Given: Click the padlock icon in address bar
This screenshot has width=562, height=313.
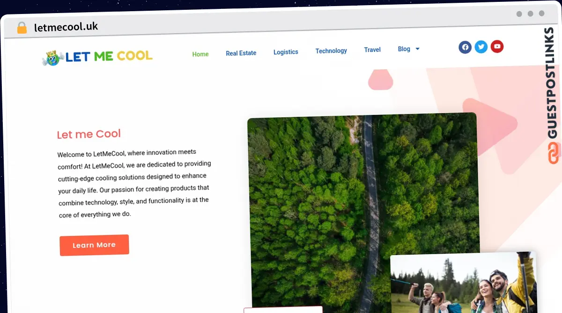Looking at the screenshot, I should tap(22, 28).
